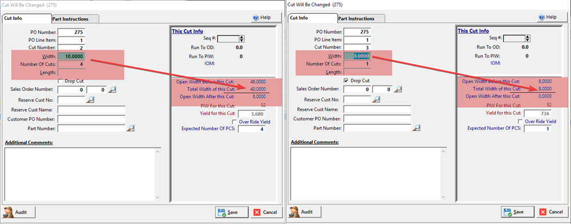Click Yield for this Cut field showing 736
The height and width of the screenshot is (224, 571).
click(x=537, y=114)
